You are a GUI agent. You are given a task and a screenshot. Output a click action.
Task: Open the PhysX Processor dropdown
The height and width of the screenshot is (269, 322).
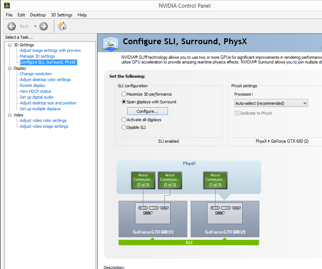tap(271, 103)
